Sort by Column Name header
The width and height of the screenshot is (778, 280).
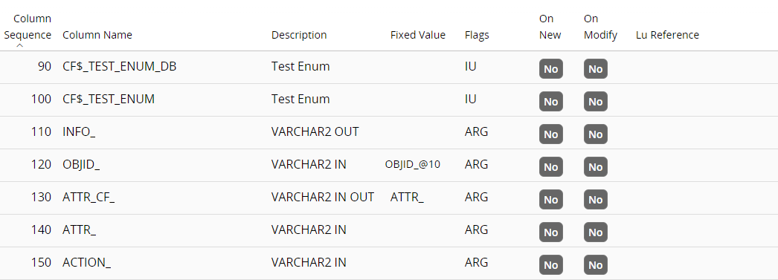97,35
